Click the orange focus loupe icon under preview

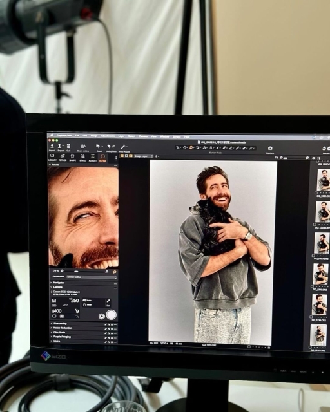point(115,272)
